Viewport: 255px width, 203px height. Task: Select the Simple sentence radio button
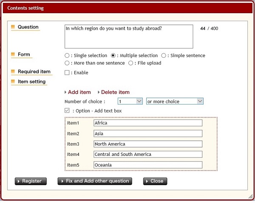pyautogui.click(x=164, y=56)
